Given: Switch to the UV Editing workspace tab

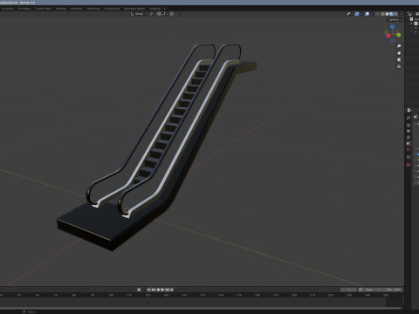Looking at the screenshot, I should tap(24, 9).
